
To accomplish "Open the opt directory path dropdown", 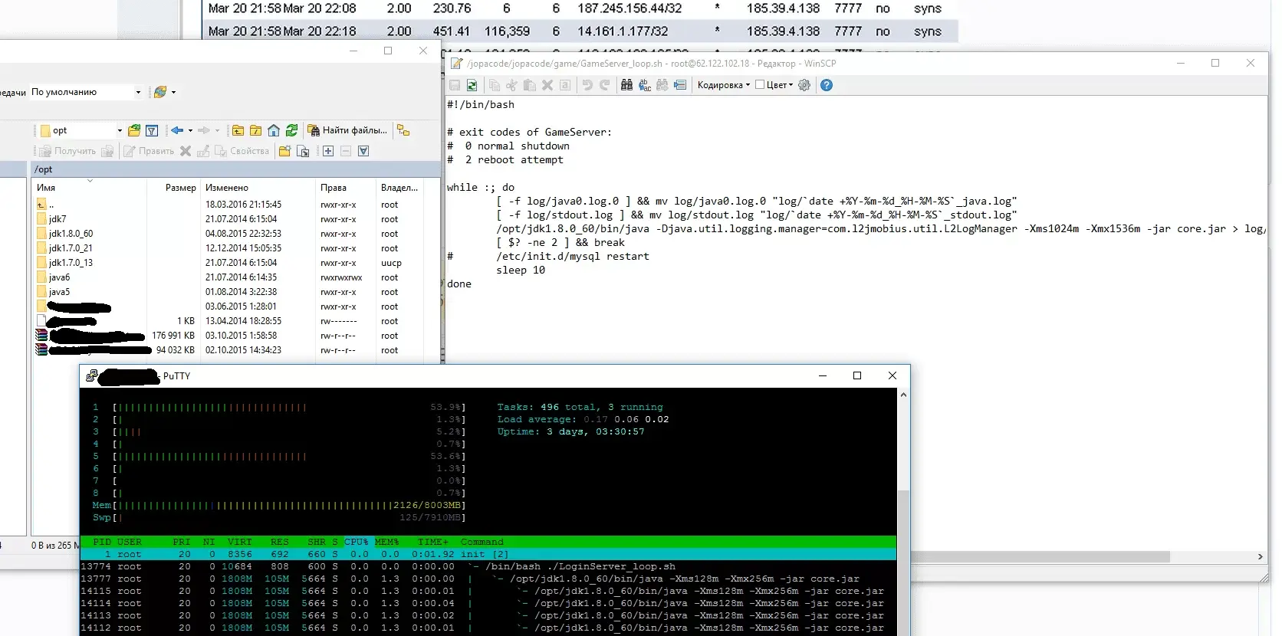I will coord(120,130).
